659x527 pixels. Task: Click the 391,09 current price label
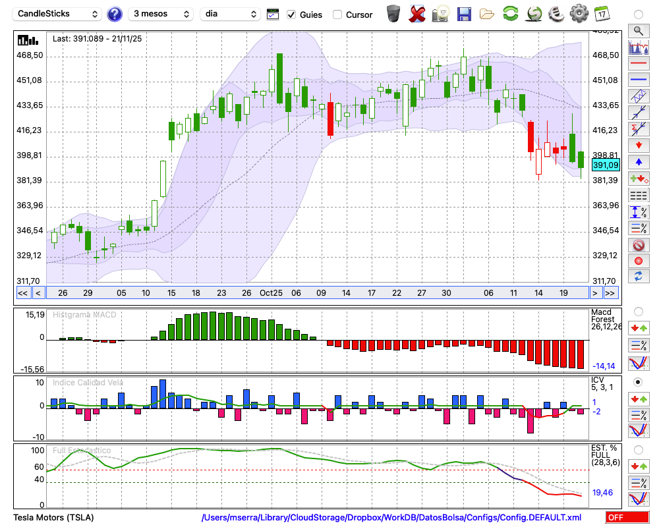(606, 165)
